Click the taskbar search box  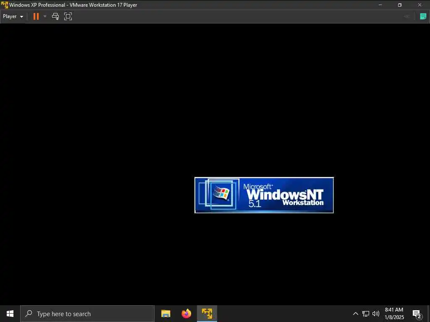[87, 314]
